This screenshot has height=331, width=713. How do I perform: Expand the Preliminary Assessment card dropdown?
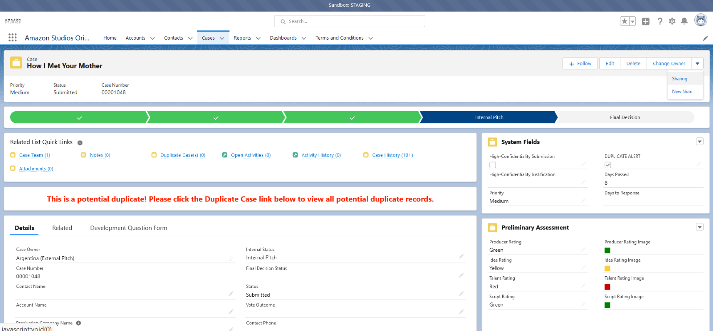point(700,227)
